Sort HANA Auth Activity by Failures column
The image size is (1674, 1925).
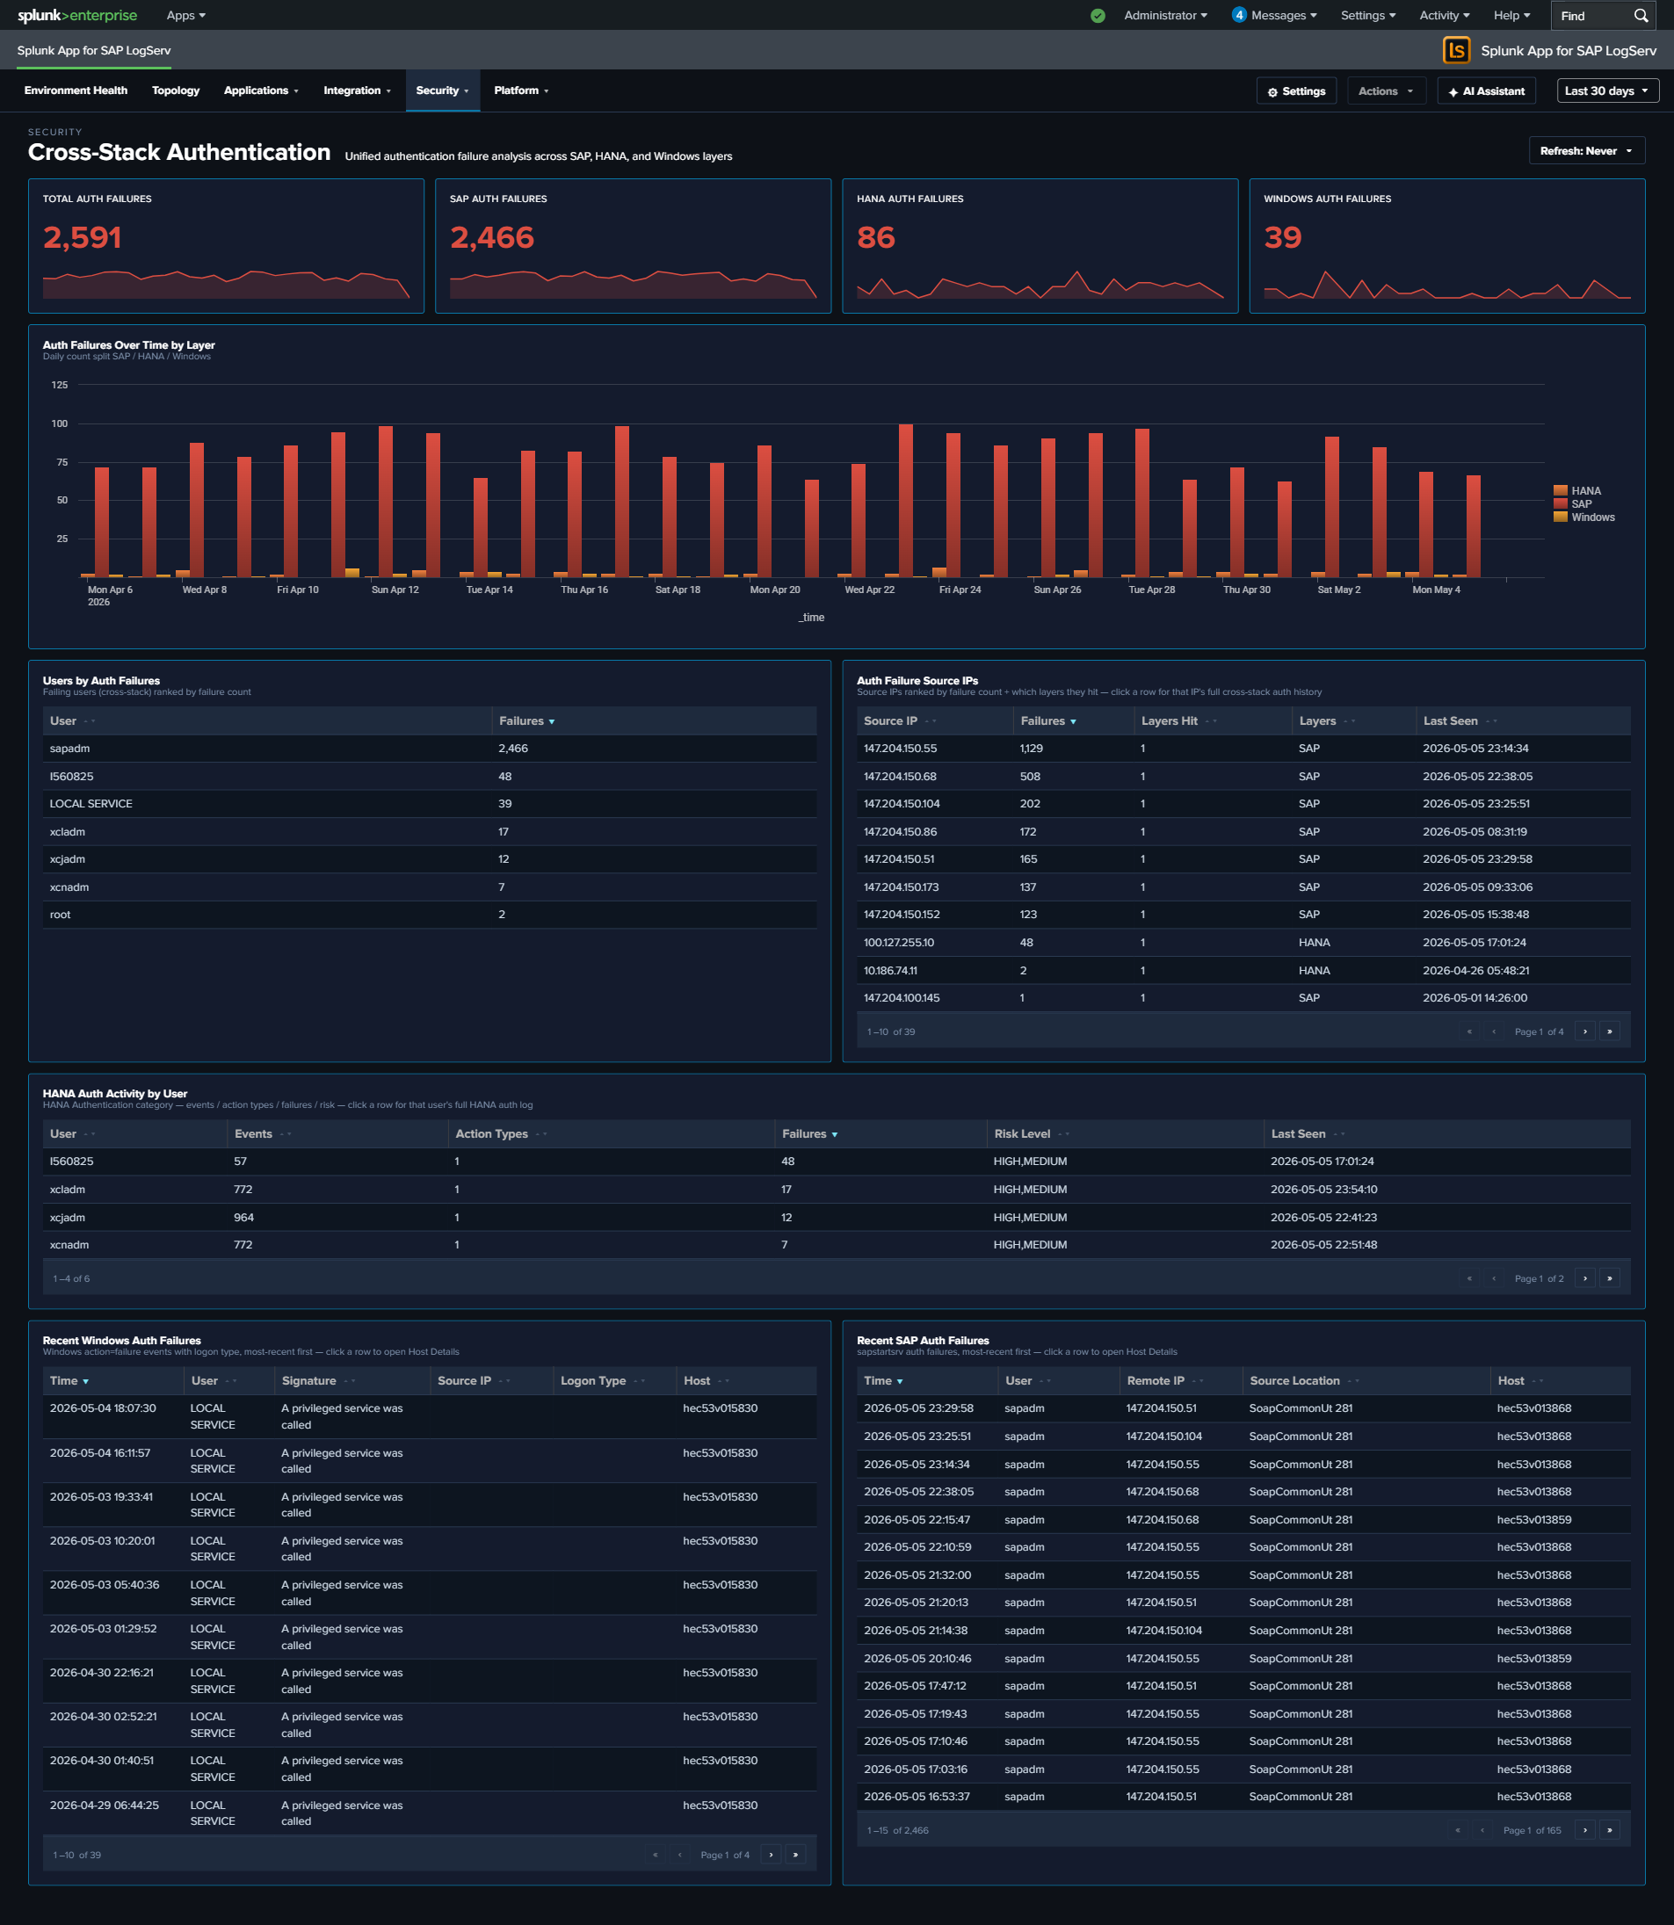click(809, 1134)
